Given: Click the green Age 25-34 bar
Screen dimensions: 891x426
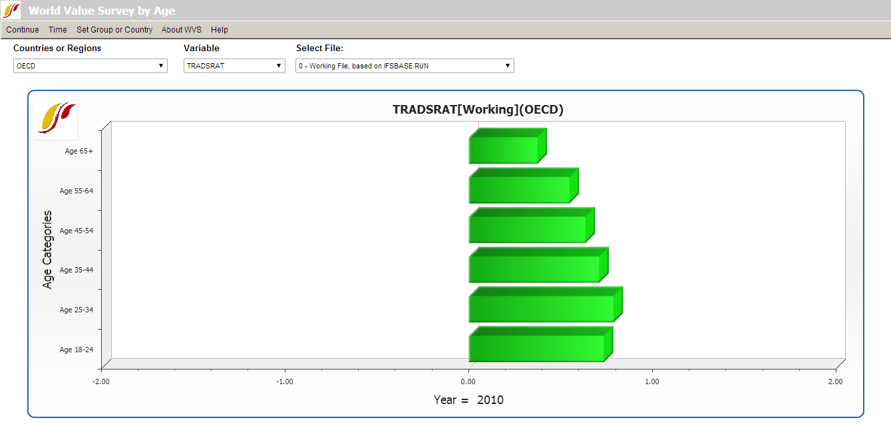Looking at the screenshot, I should point(542,308).
